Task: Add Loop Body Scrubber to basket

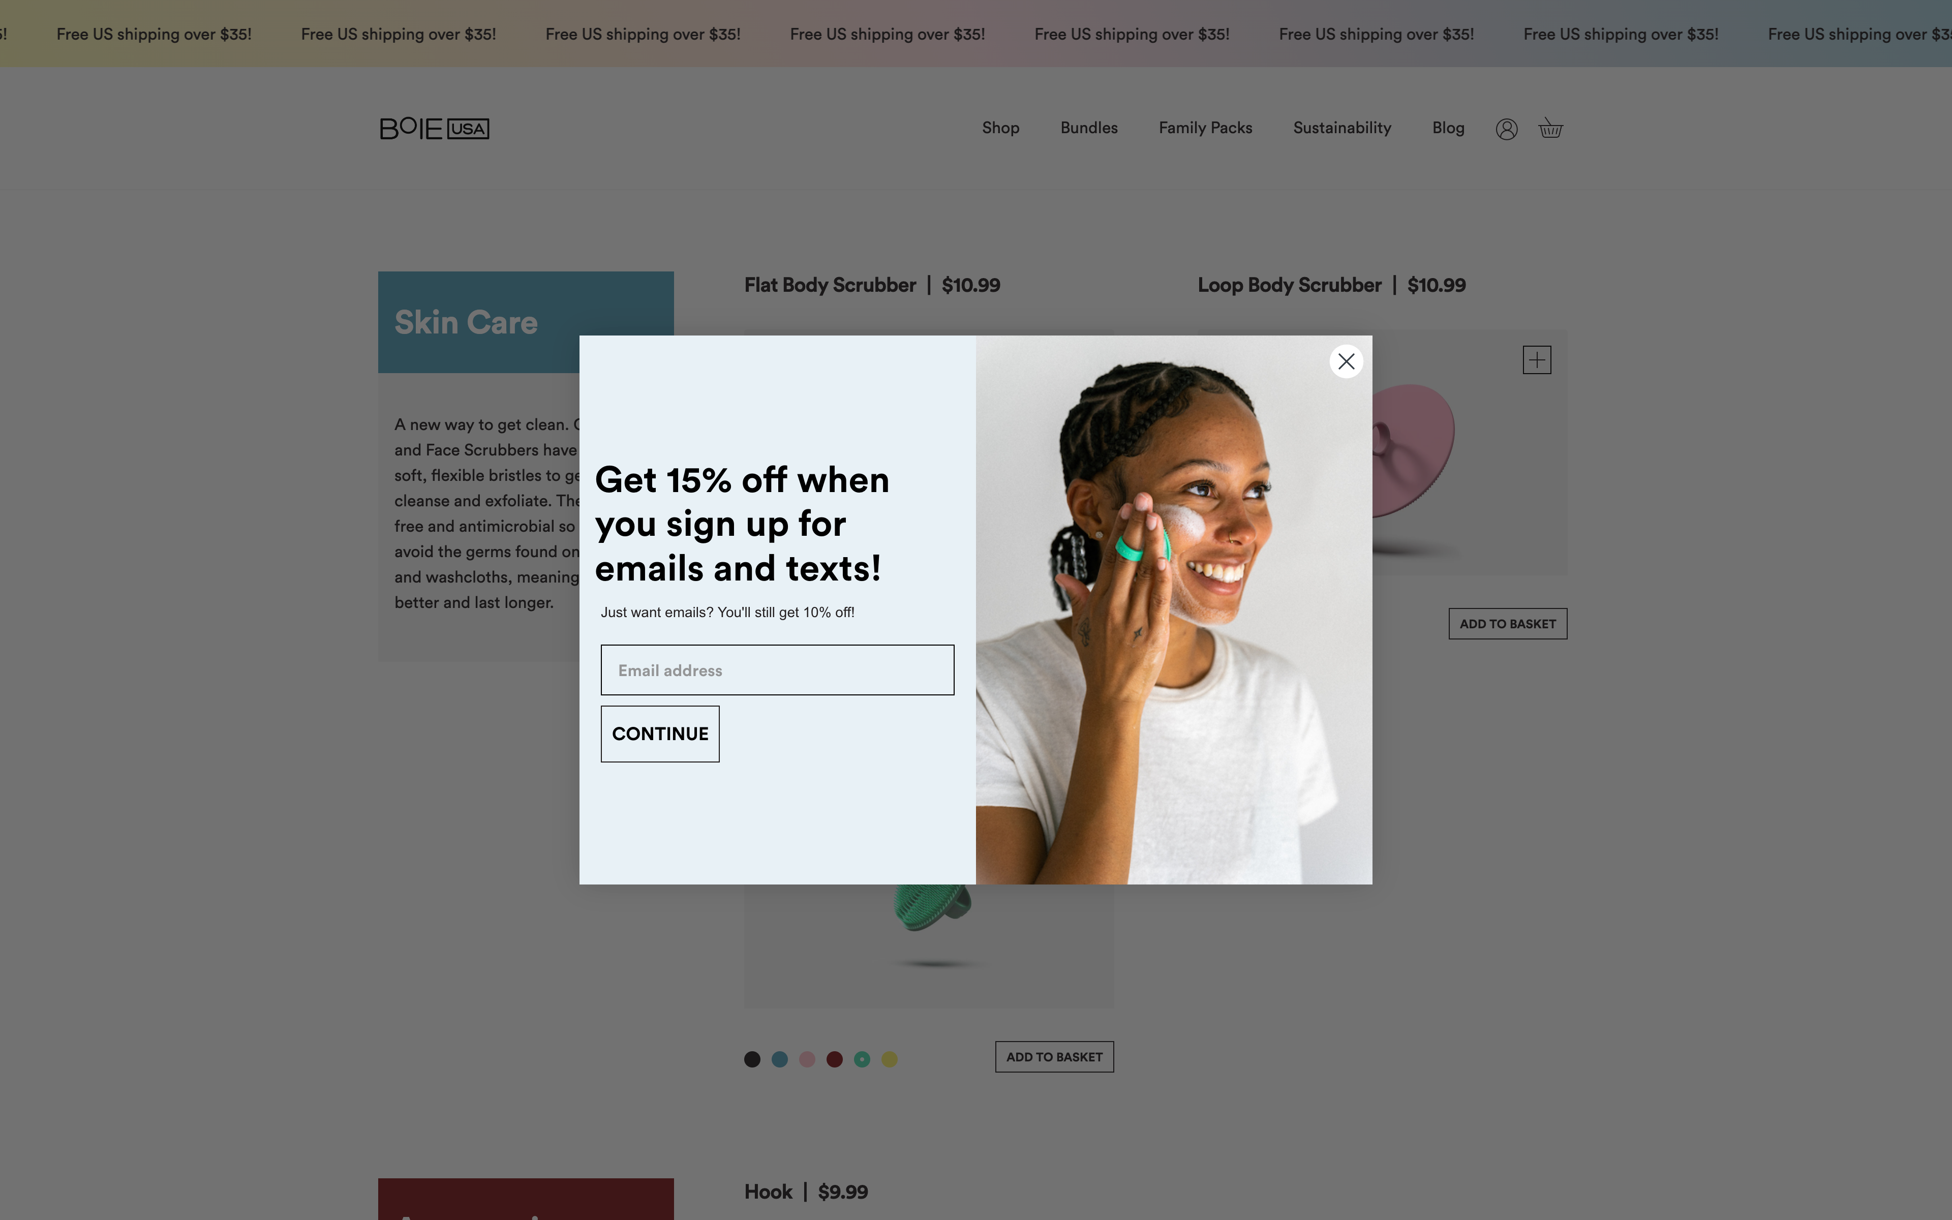Action: (1508, 624)
